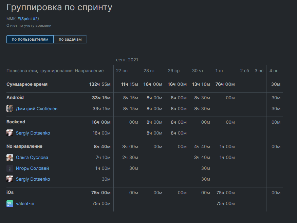Click the valent-in VA avatar icon

10,204
